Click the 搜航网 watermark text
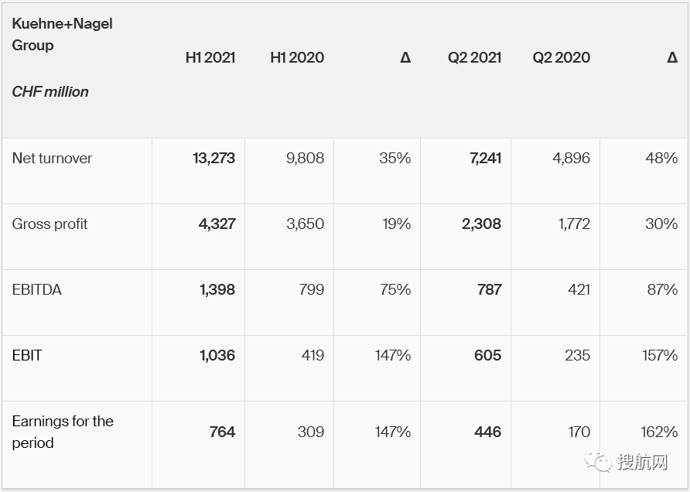690x492 pixels. [x=642, y=463]
